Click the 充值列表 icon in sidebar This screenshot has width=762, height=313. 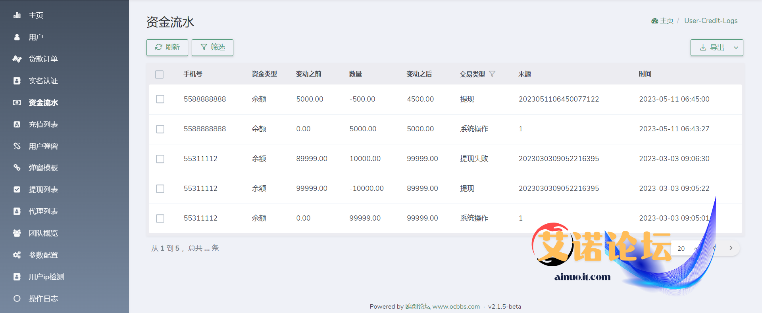[17, 125]
